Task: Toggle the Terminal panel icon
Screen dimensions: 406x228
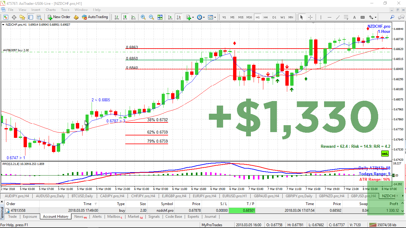Action: 31,17
